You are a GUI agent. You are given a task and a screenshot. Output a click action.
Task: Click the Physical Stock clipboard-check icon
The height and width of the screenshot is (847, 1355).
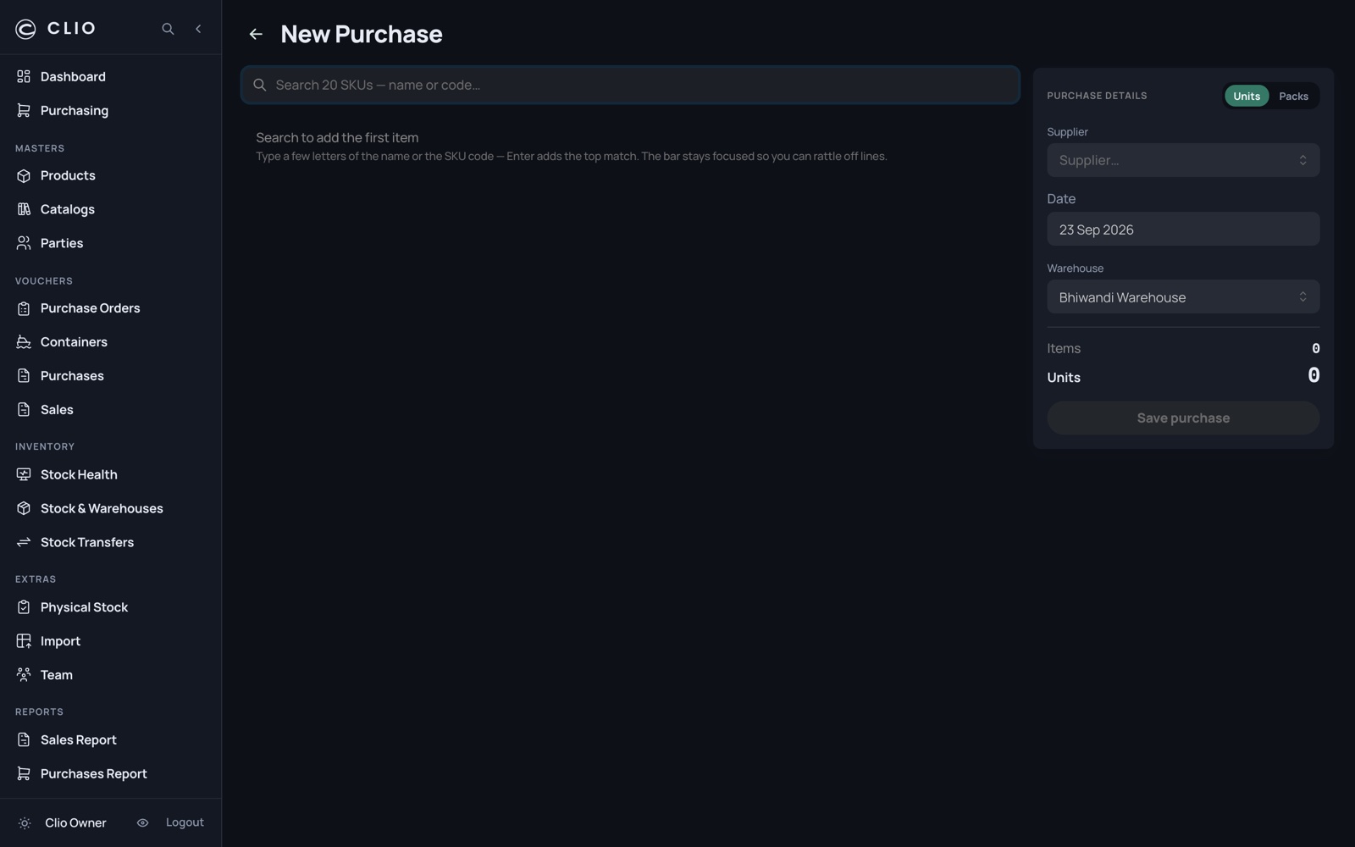[24, 608]
